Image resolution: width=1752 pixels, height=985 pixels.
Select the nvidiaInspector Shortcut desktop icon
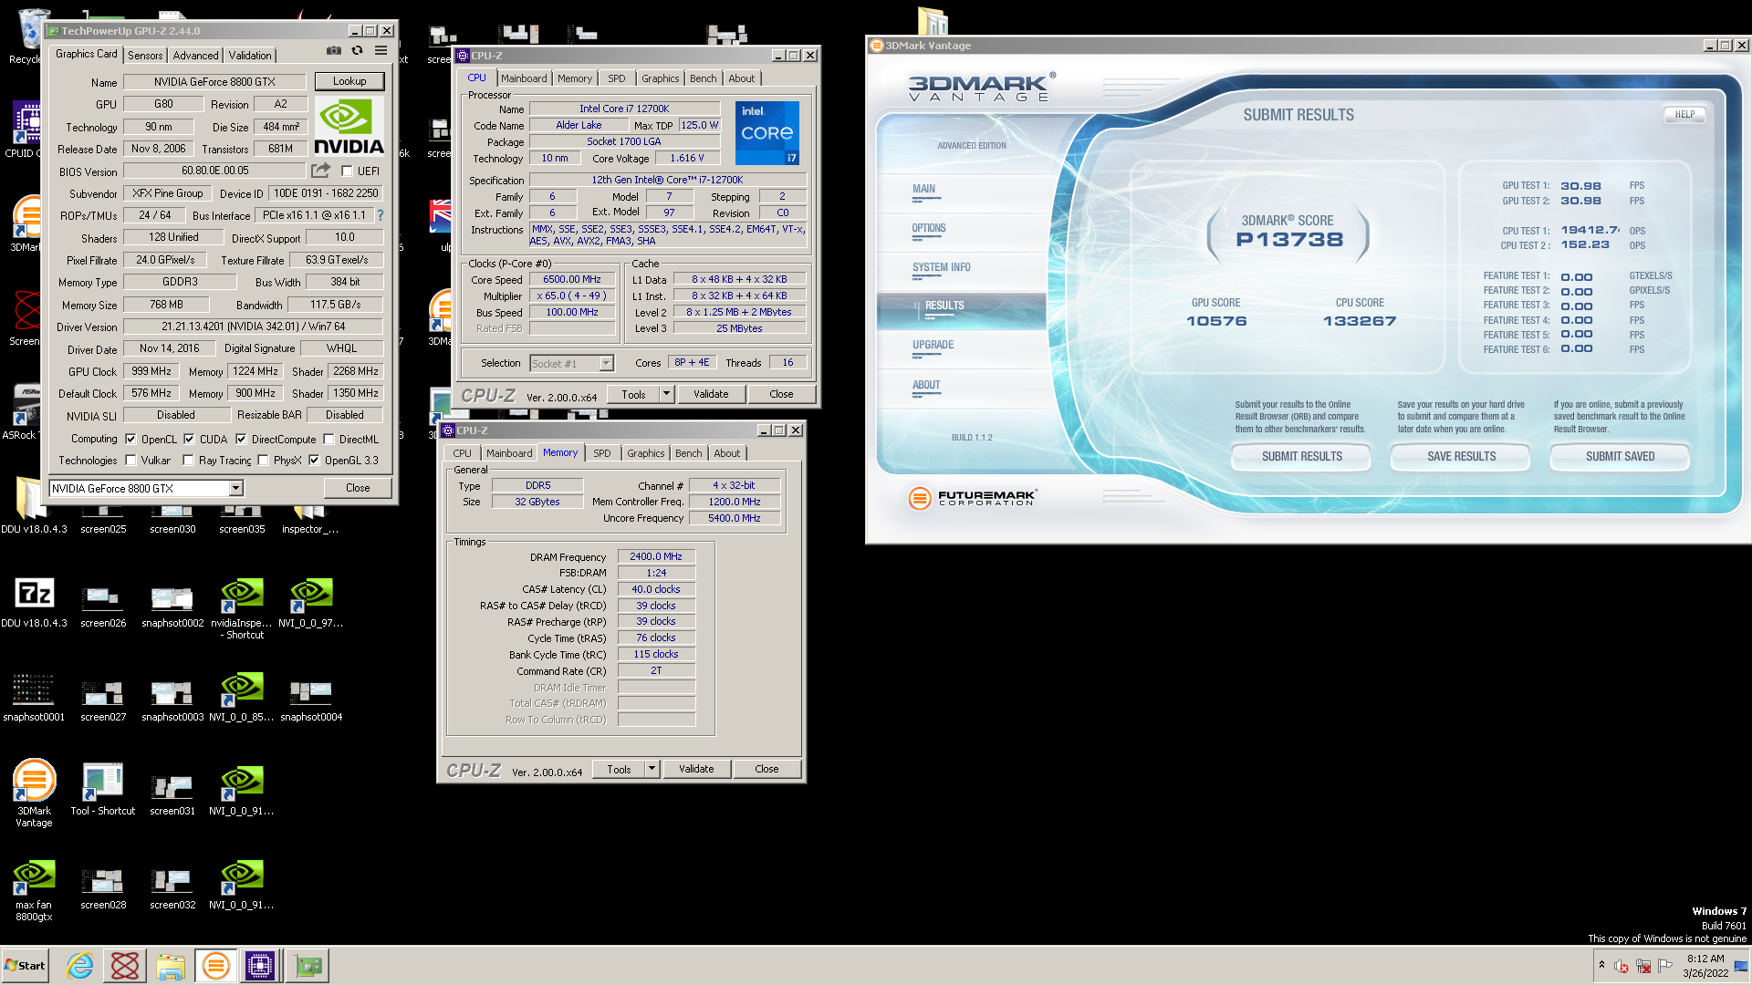tap(242, 607)
